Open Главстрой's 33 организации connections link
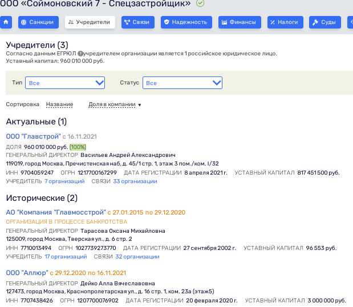Viewport: 353px width, 307px height. (x=135, y=181)
